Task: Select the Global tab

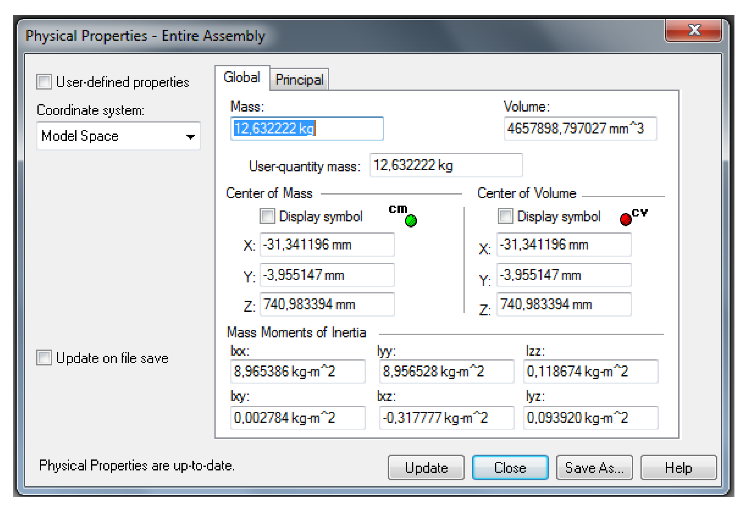Action: coord(242,78)
